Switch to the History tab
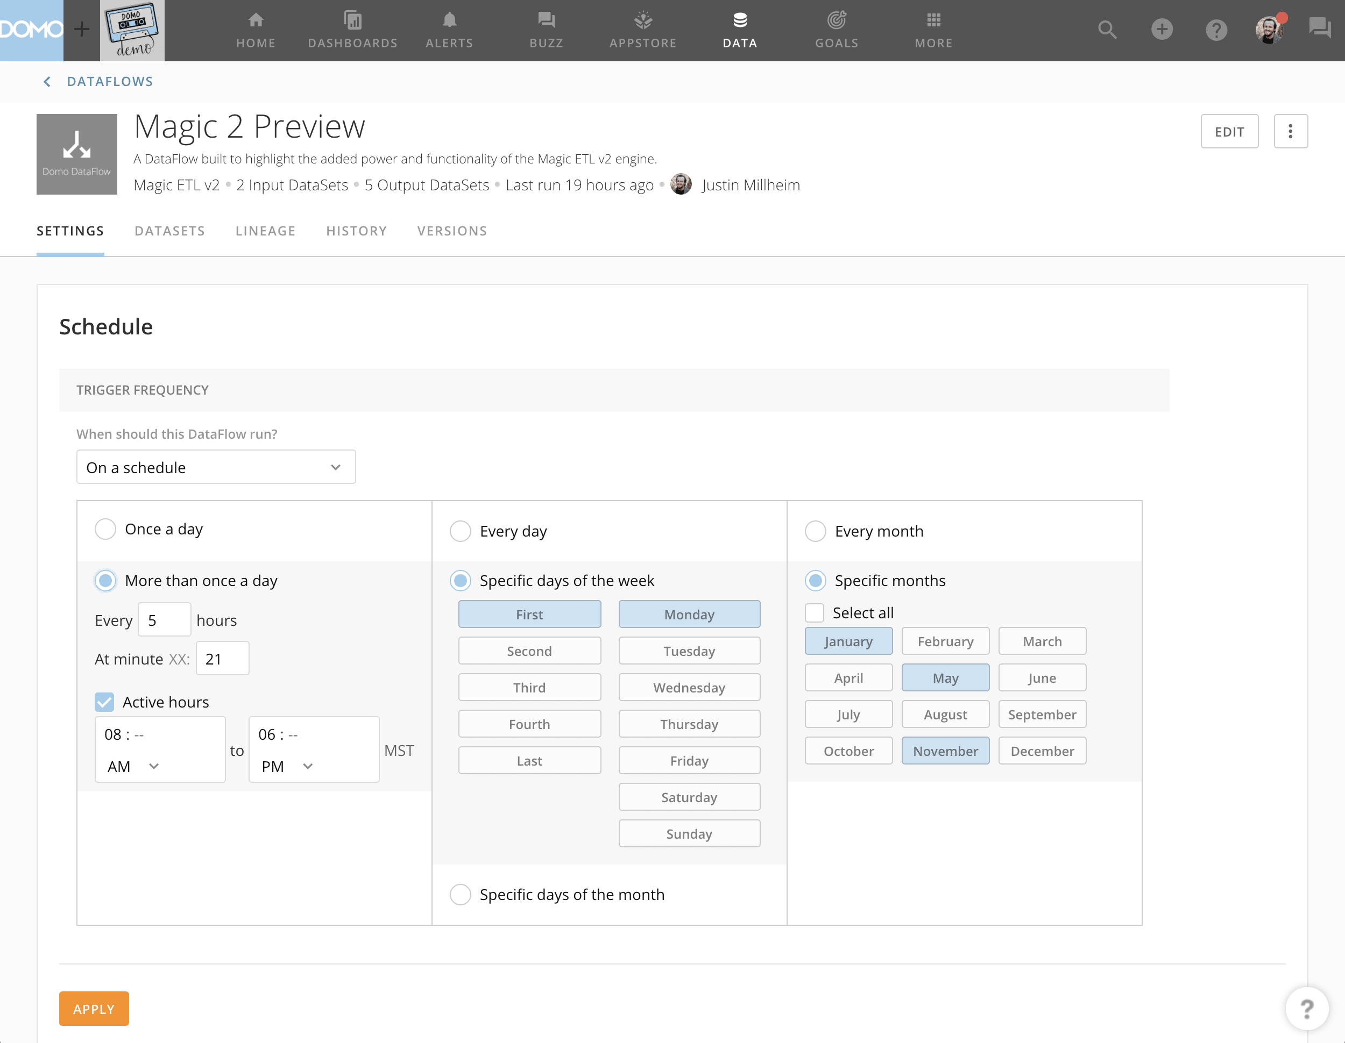Viewport: 1345px width, 1043px height. (356, 231)
